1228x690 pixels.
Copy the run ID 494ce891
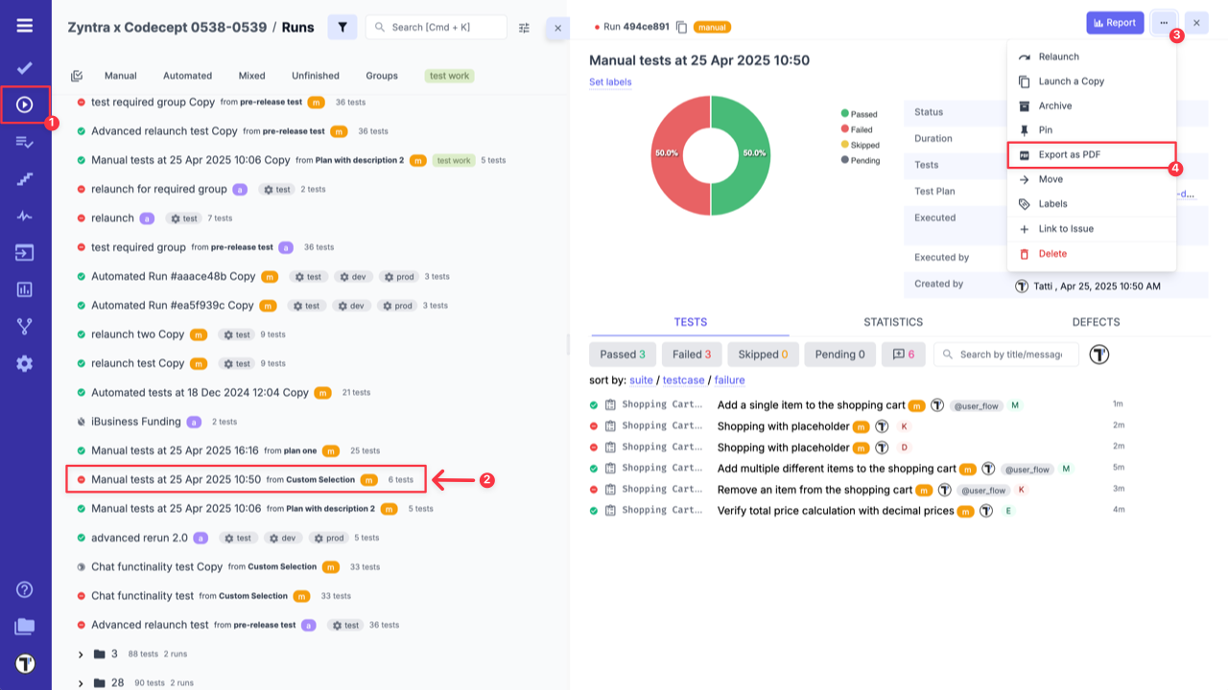pos(681,27)
